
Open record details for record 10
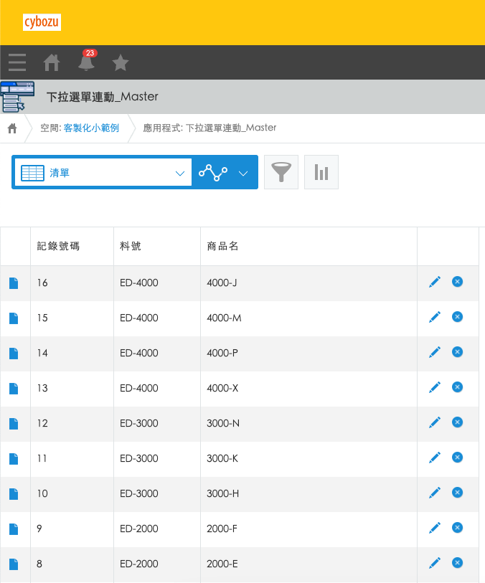(x=14, y=494)
